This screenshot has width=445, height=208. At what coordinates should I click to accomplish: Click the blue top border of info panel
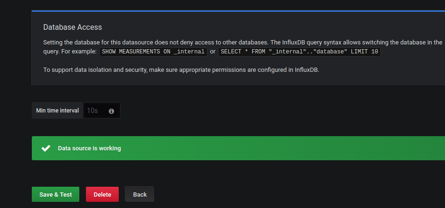(x=237, y=10)
